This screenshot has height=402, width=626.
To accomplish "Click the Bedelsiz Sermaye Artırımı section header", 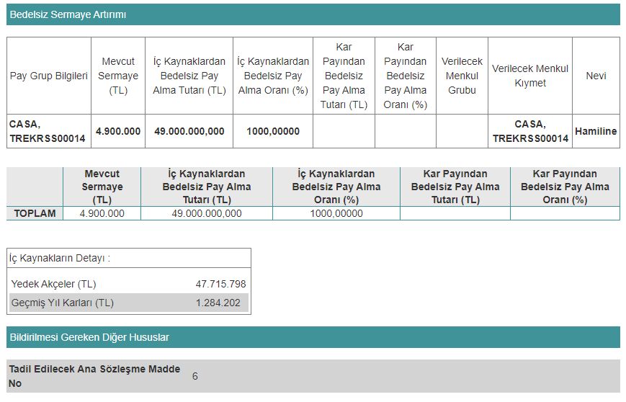I will pos(68,14).
